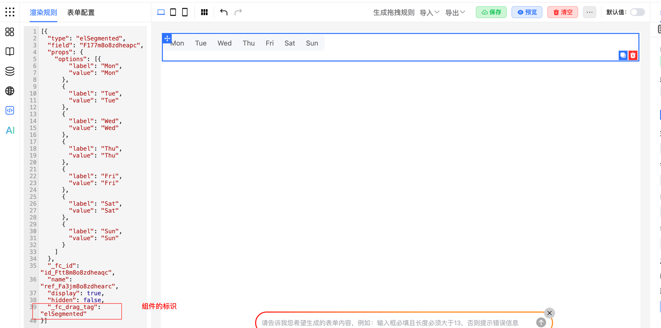Switch to desktop preview device icon
The width and height of the screenshot is (661, 328).
pos(161,12)
